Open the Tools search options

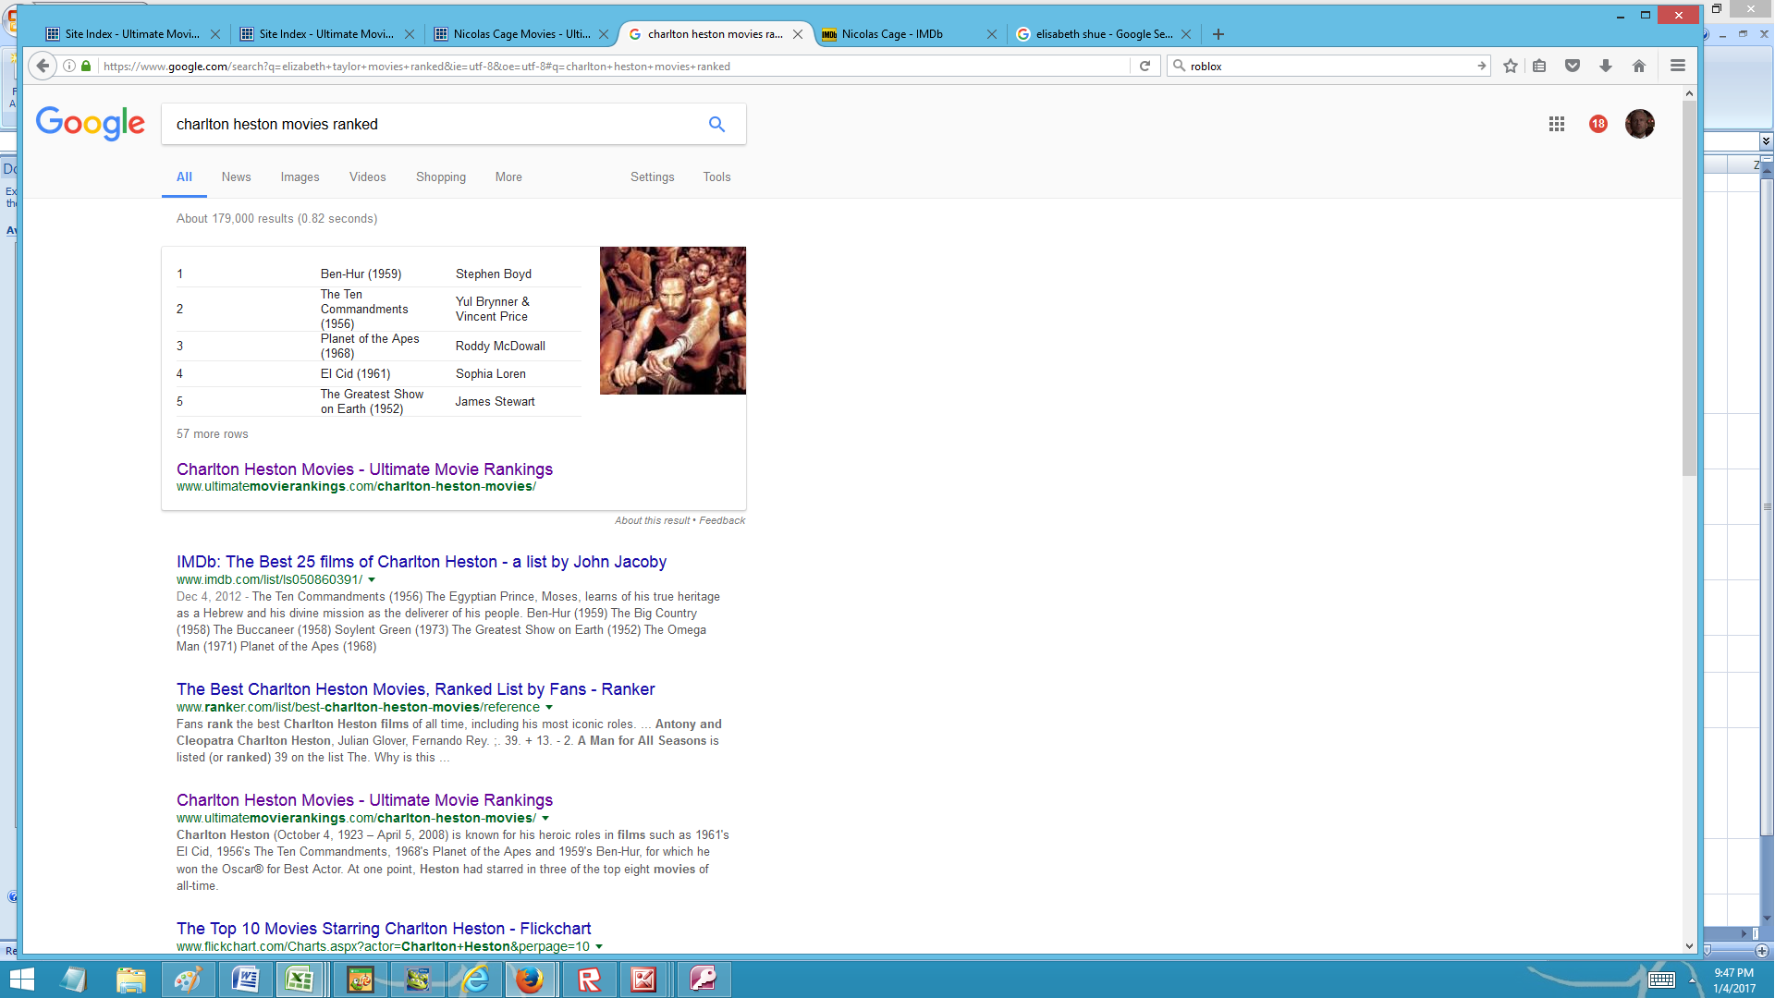tap(716, 176)
